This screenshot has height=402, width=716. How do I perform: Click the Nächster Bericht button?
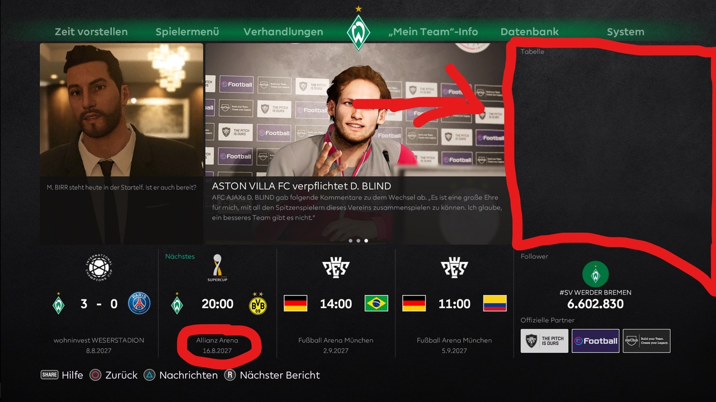[x=272, y=375]
